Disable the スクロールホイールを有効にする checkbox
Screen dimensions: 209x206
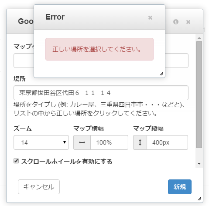(16, 161)
